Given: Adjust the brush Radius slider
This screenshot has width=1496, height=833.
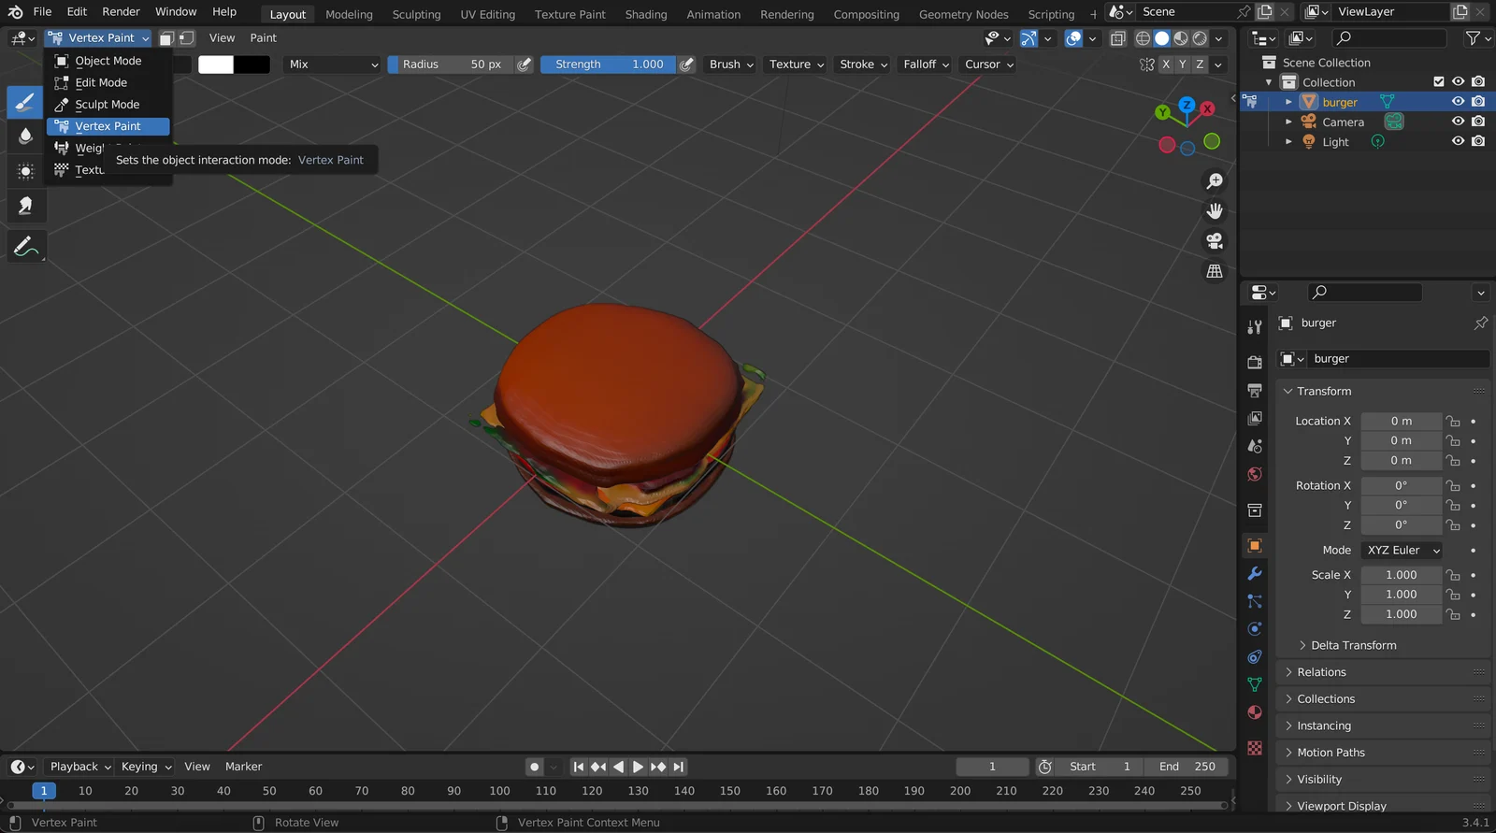Looking at the screenshot, I should (x=452, y=65).
